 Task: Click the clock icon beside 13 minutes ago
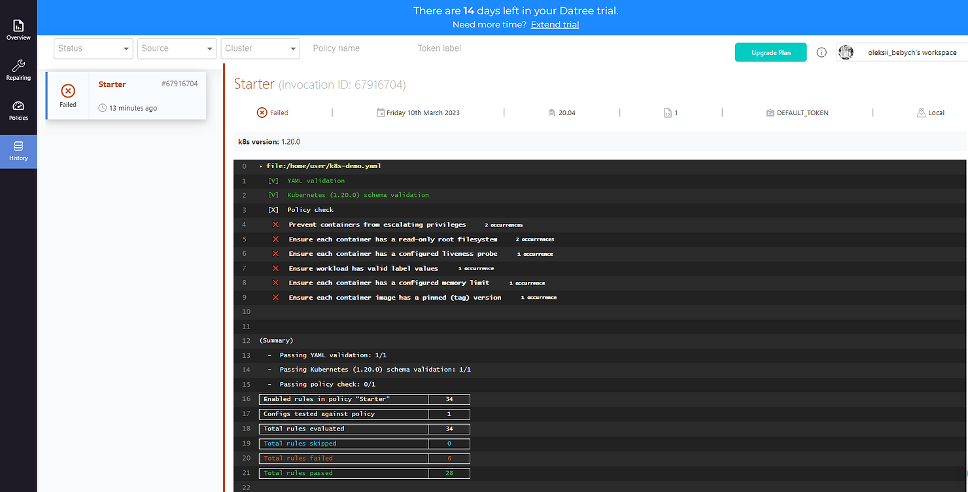point(102,108)
